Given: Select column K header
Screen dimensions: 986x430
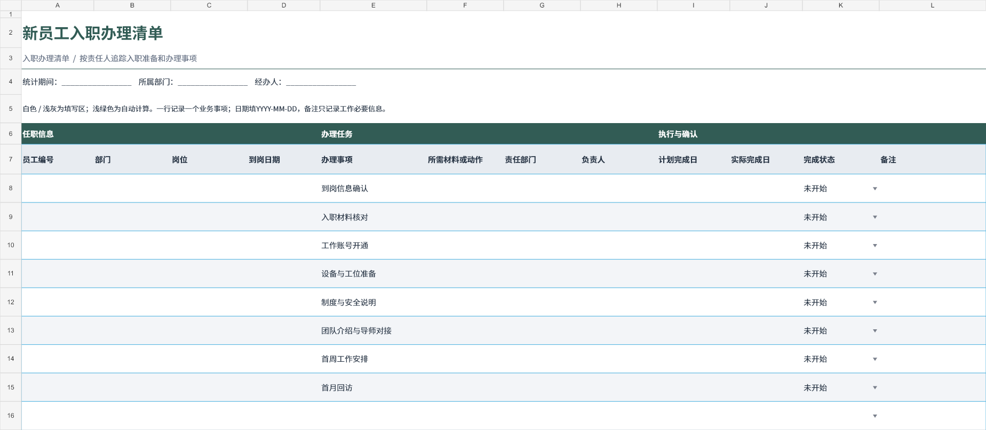Looking at the screenshot, I should click(841, 5).
